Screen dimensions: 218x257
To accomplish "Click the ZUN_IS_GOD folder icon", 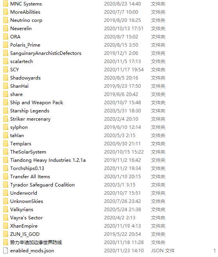I will pos(5,234).
